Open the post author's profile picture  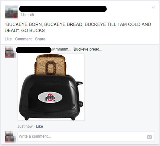pos(11,11)
